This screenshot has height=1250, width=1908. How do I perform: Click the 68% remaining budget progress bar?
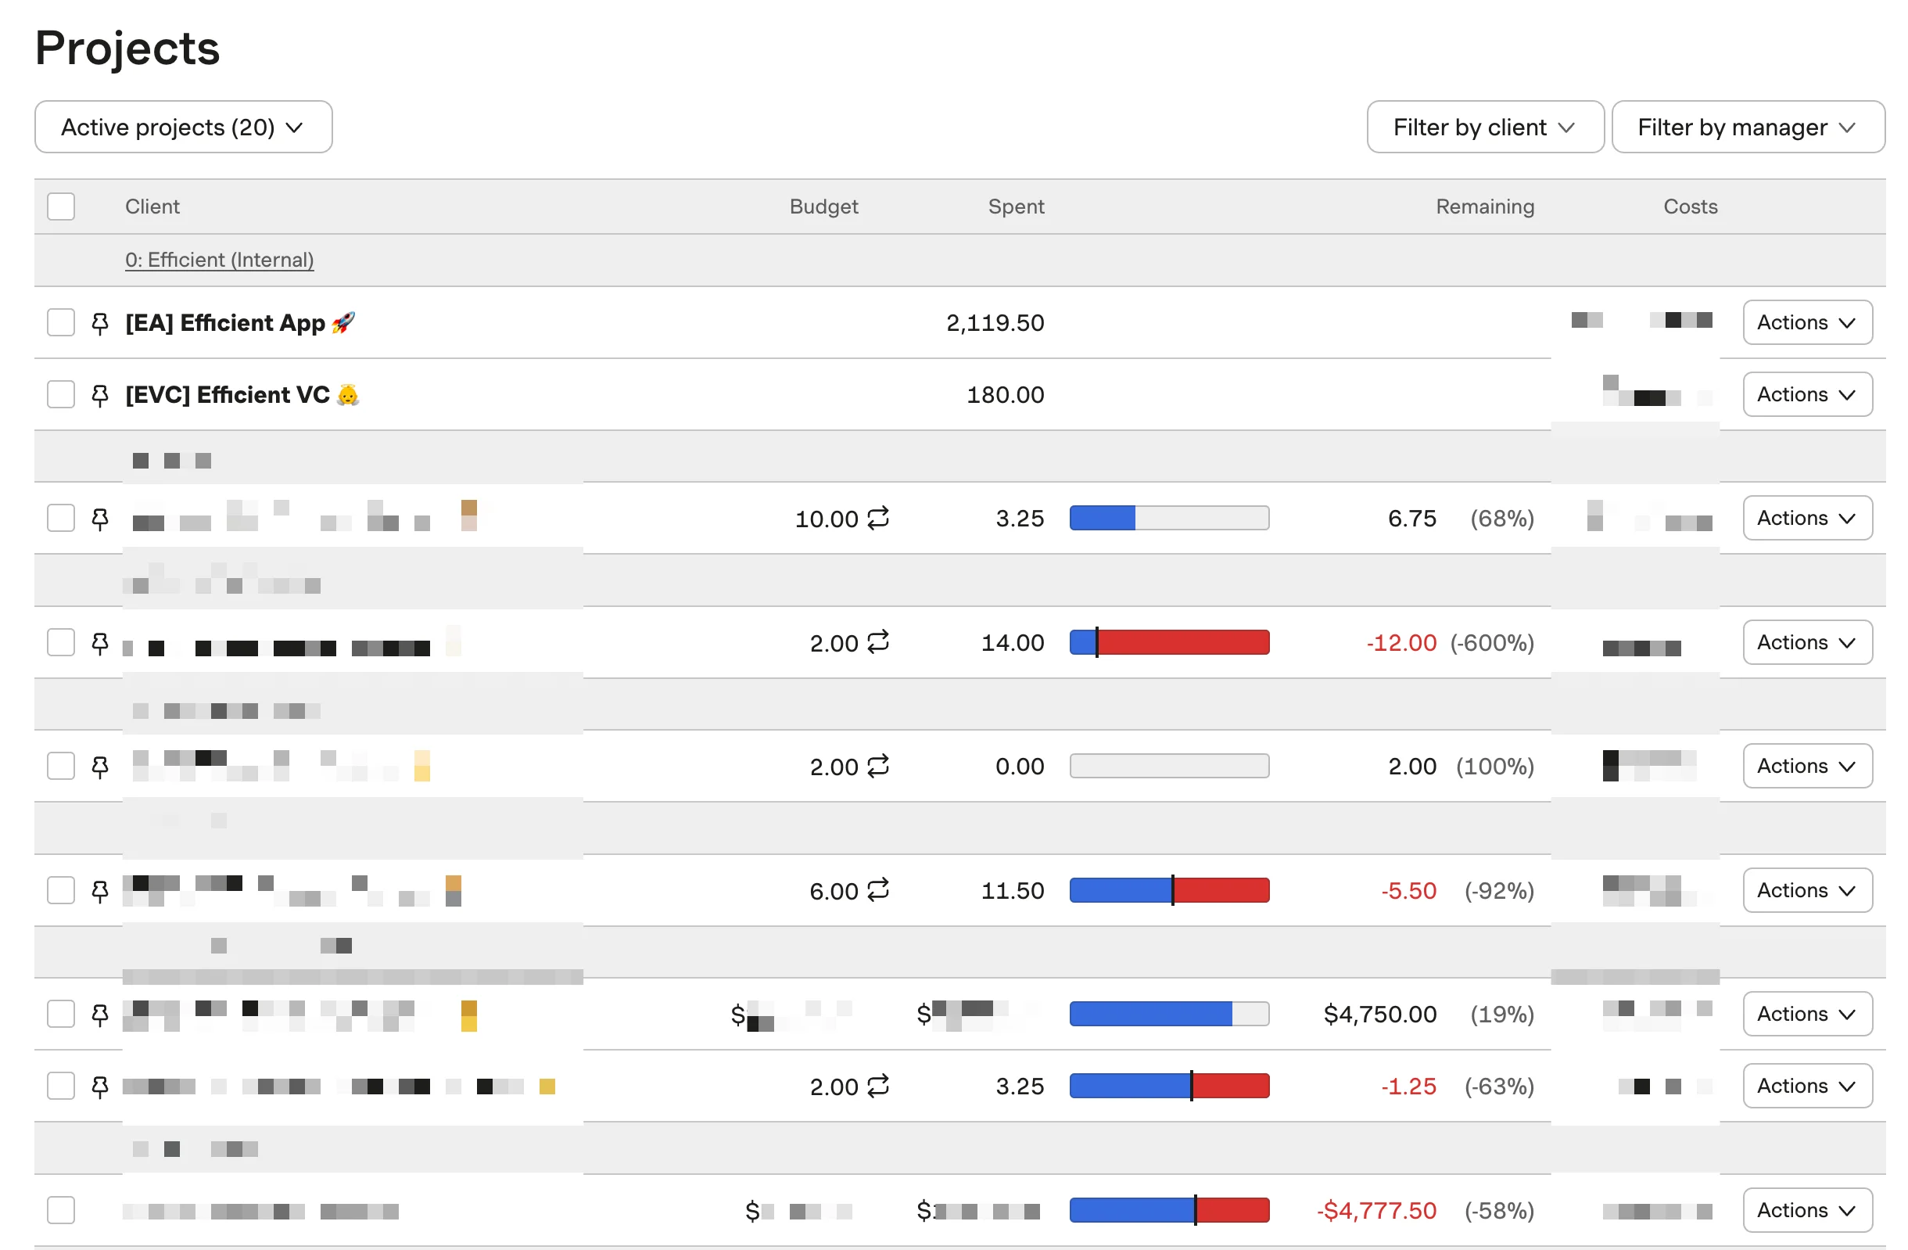(x=1170, y=518)
